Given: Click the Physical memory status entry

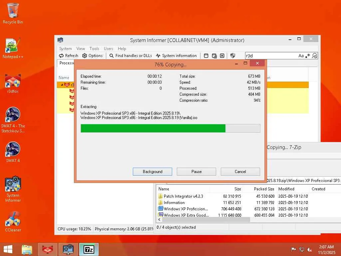Looking at the screenshot, I should [124, 229].
